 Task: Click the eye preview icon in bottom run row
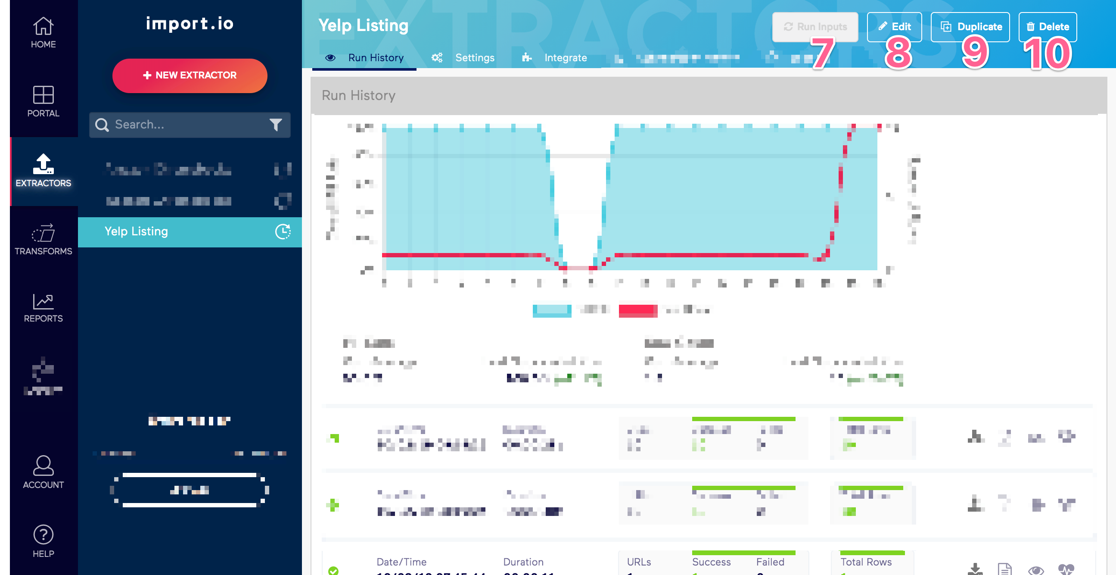point(1035,570)
